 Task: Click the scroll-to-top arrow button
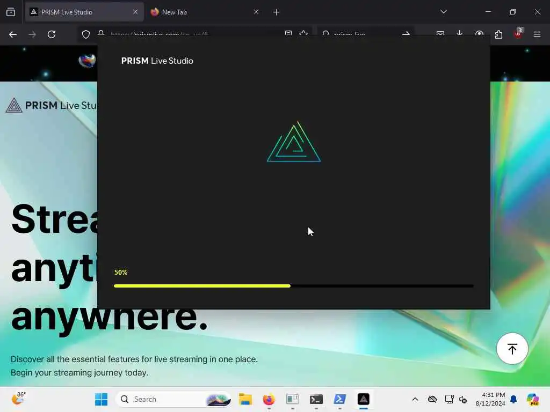pyautogui.click(x=512, y=349)
